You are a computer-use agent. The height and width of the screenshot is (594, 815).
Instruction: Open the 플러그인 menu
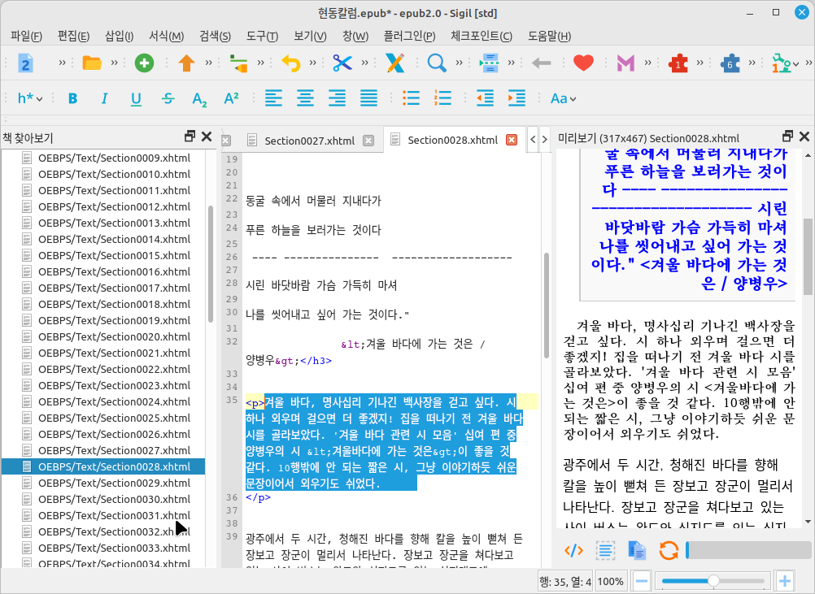[410, 36]
